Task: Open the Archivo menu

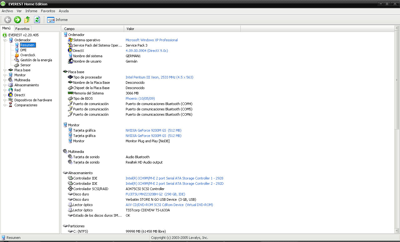Action: (7, 11)
